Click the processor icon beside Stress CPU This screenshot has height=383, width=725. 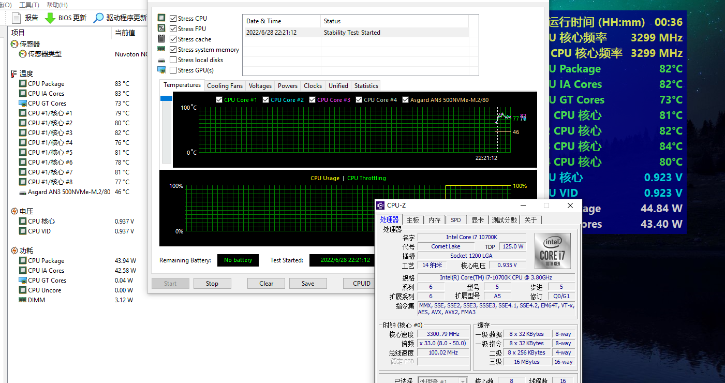coord(161,18)
